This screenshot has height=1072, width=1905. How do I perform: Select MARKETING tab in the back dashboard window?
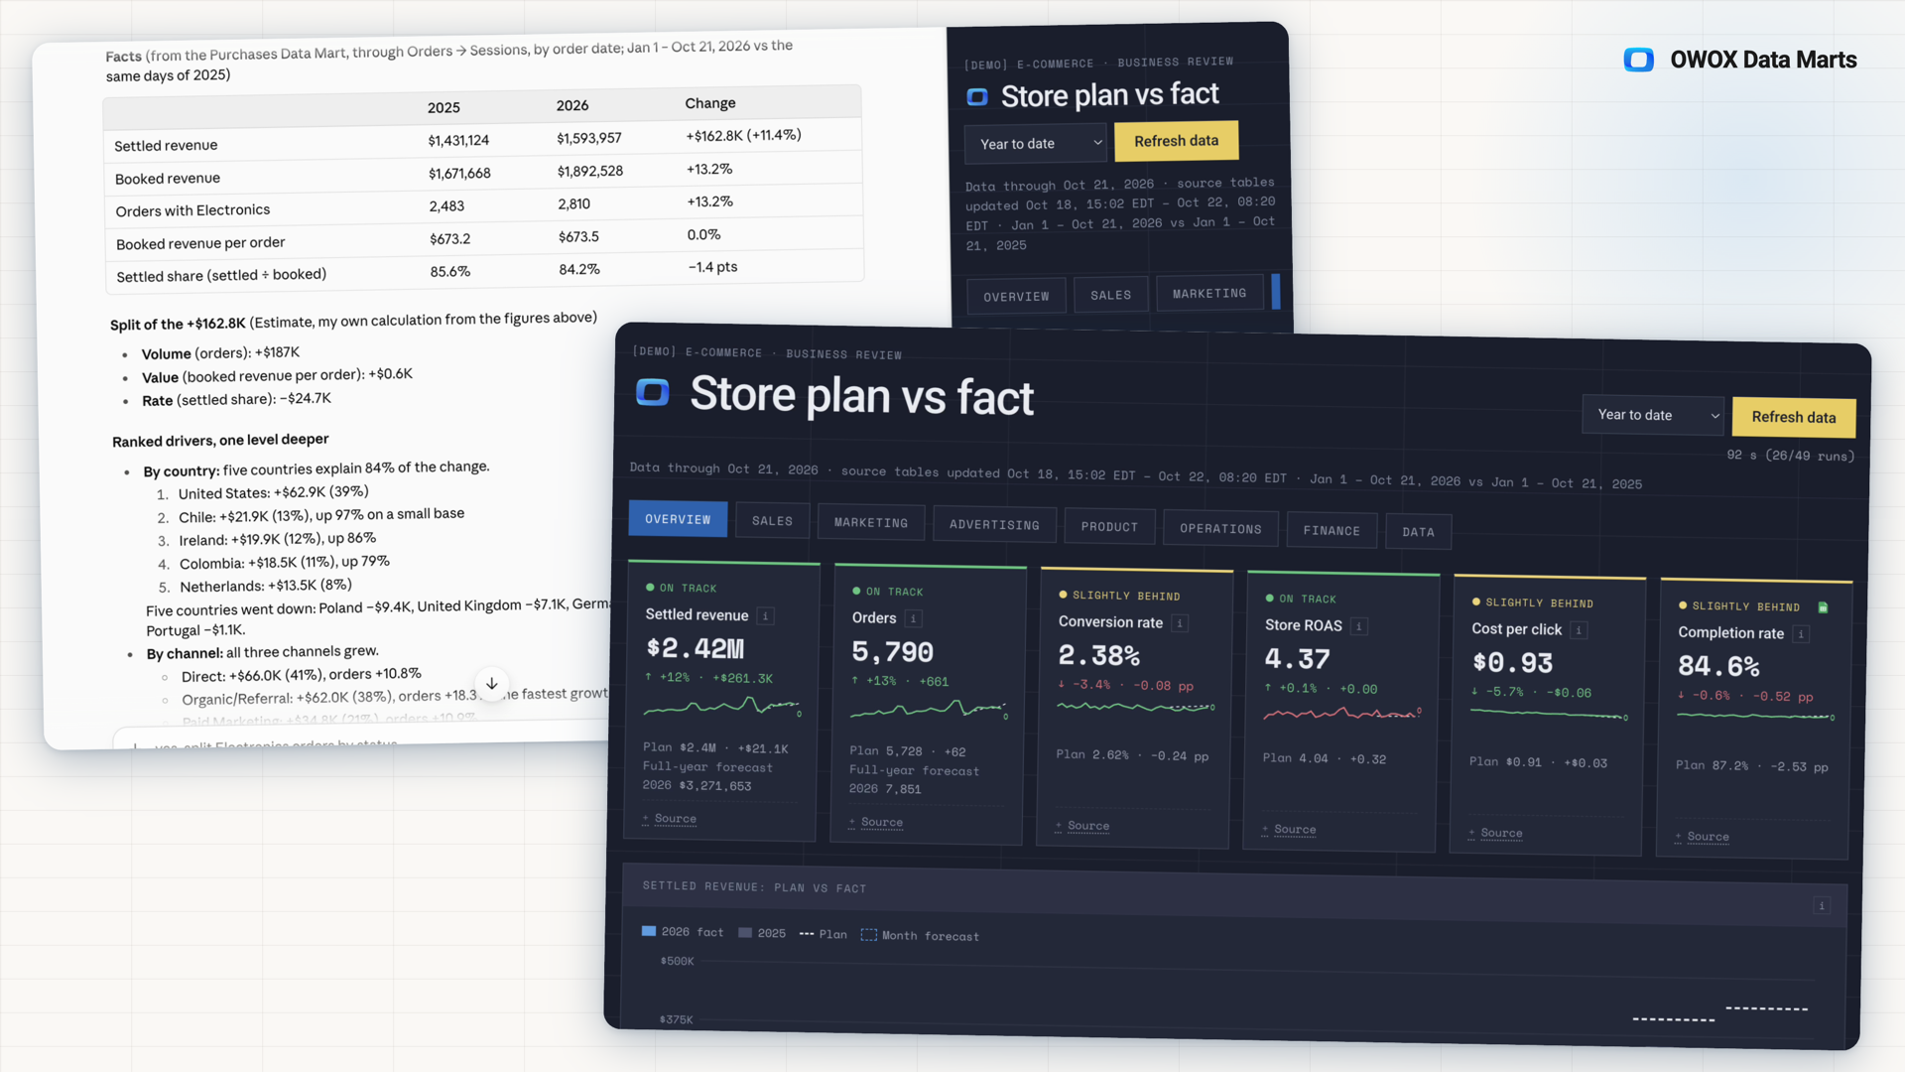tap(1209, 294)
